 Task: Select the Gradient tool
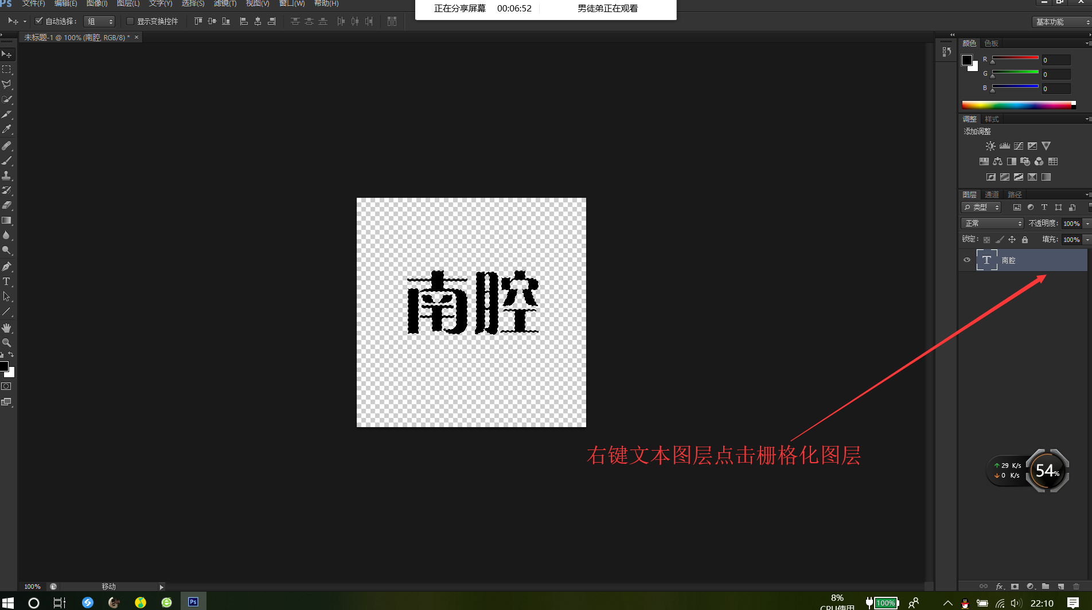click(7, 221)
